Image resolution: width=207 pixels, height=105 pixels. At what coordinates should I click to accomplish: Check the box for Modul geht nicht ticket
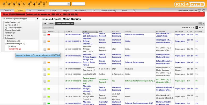[x=45, y=74]
